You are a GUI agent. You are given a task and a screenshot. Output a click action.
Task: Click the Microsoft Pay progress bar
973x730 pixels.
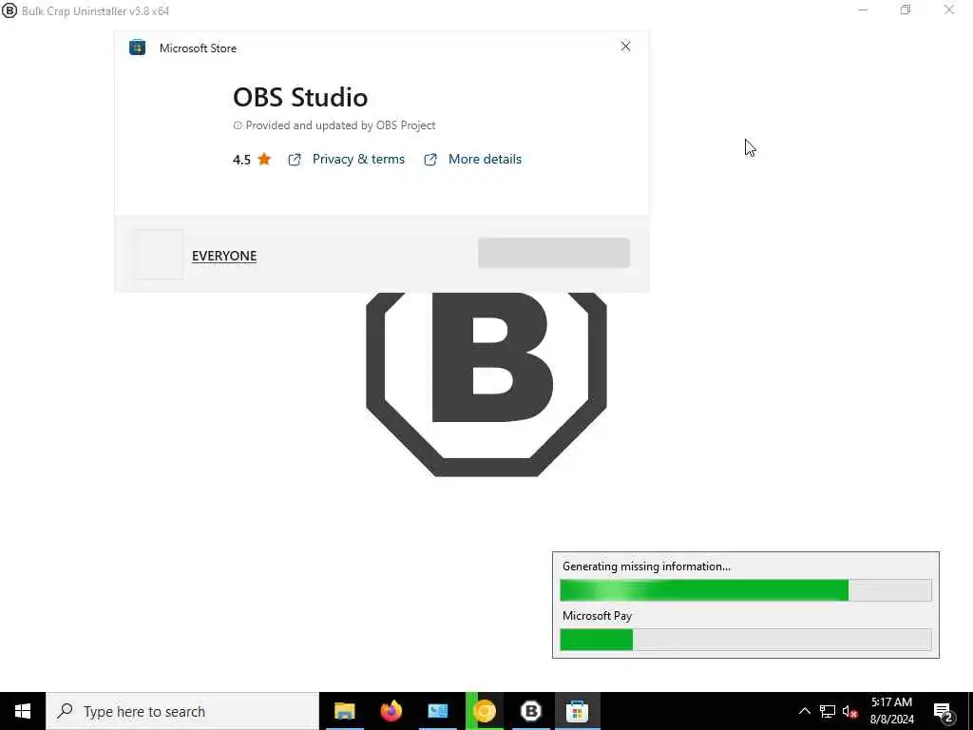pyautogui.click(x=745, y=640)
